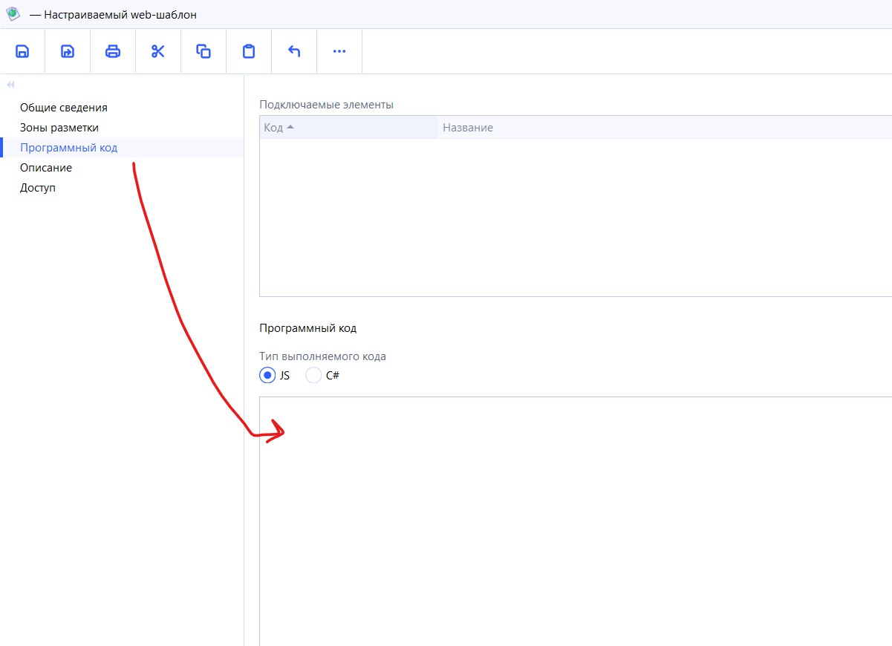Click inside the program code text area
892x646 pixels.
[x=572, y=520]
